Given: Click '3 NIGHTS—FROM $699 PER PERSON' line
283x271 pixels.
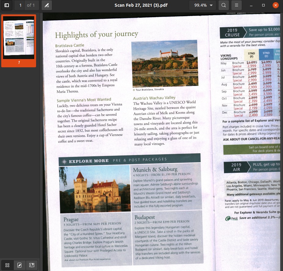Looking at the screenshot, I should click(92, 224).
